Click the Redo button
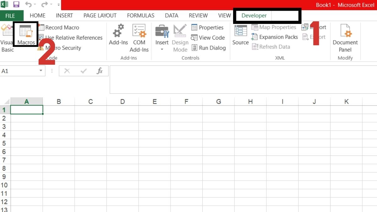 (44, 5)
